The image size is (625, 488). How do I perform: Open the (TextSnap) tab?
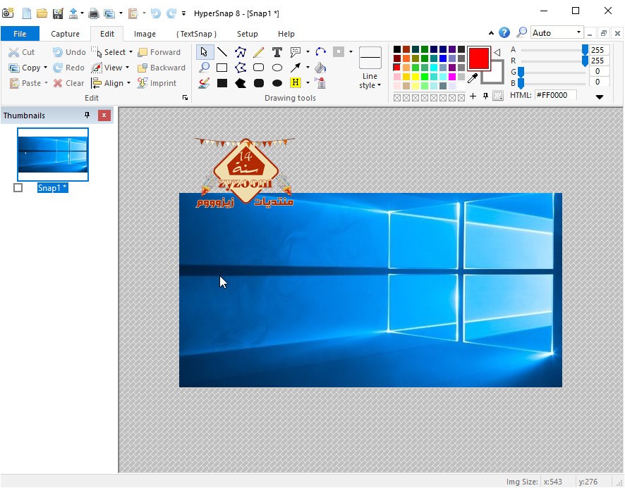[x=196, y=34]
